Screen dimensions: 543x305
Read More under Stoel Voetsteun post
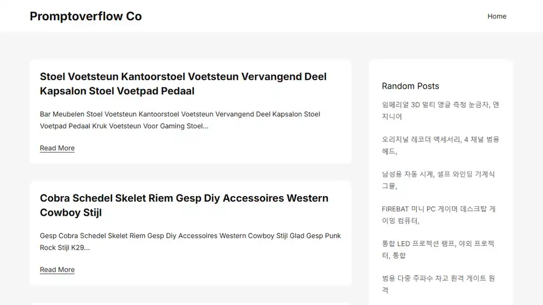[57, 148]
